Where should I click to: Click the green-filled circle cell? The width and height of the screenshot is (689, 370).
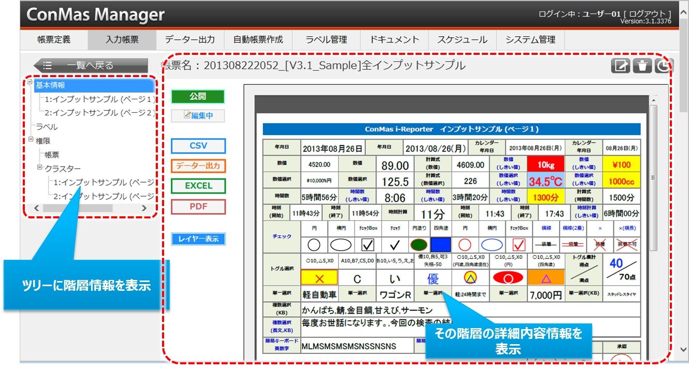point(418,244)
